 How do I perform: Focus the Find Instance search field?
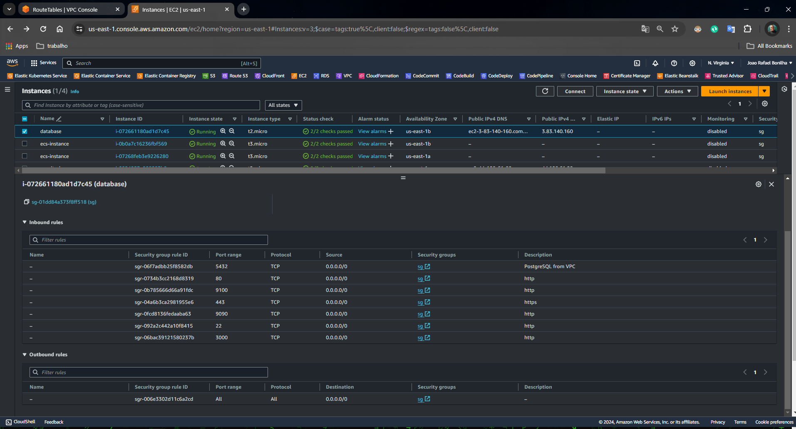pos(141,105)
